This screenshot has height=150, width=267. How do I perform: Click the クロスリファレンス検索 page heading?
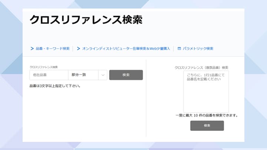86,20
